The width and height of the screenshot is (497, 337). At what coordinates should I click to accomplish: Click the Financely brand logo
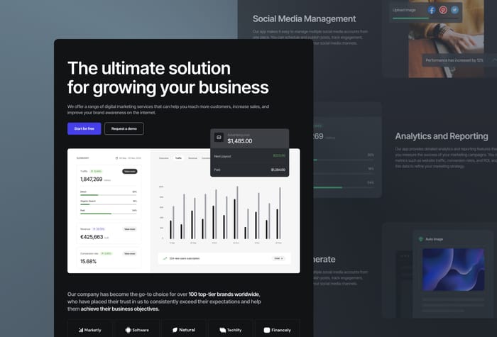[x=278, y=330]
